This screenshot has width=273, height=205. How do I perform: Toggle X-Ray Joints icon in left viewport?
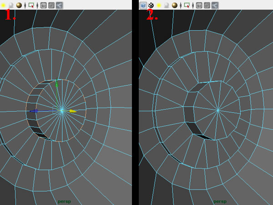[x=59, y=5]
